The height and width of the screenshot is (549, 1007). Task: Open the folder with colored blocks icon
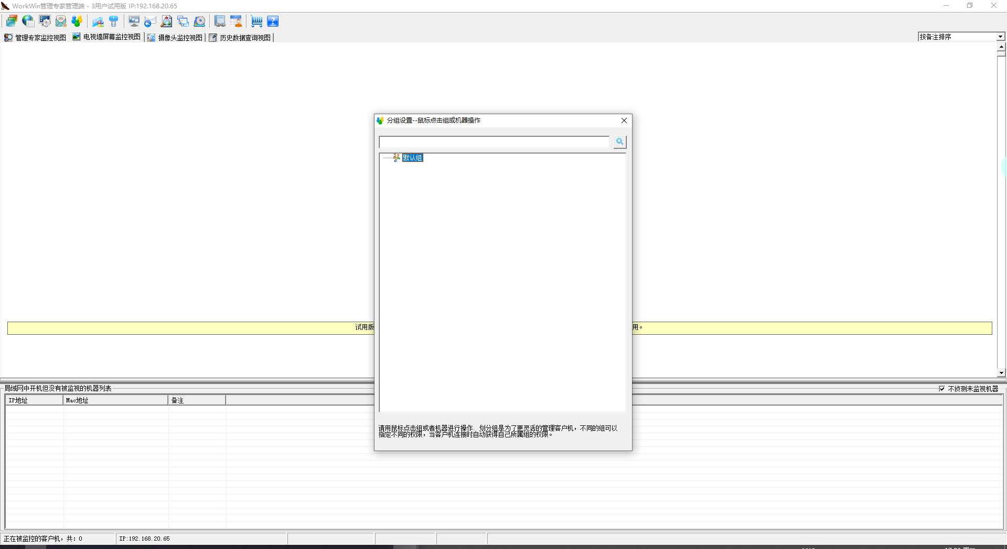98,21
